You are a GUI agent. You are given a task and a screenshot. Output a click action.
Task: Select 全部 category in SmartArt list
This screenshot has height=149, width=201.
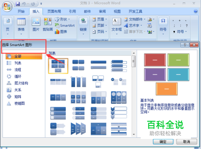point(24,56)
